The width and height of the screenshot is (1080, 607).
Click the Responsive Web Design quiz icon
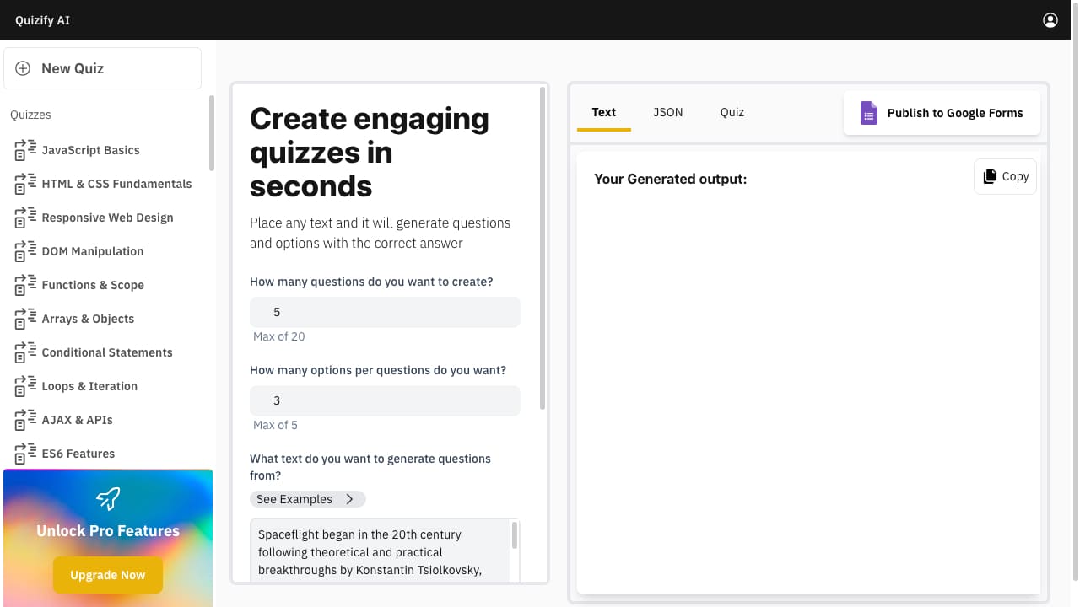pyautogui.click(x=25, y=218)
